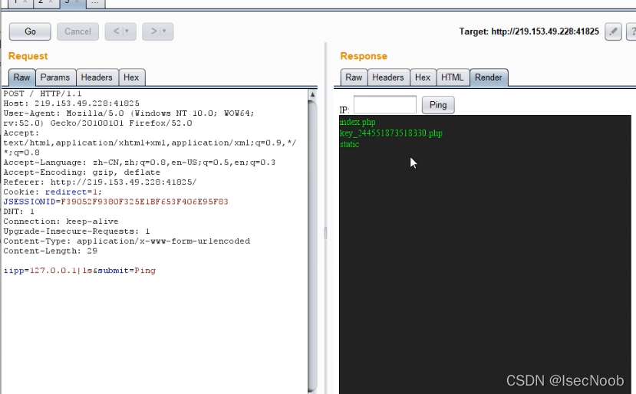Click the Accept-Encoding header line

(x=82, y=172)
